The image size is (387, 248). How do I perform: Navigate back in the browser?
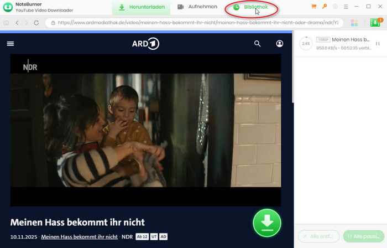pyautogui.click(x=17, y=23)
